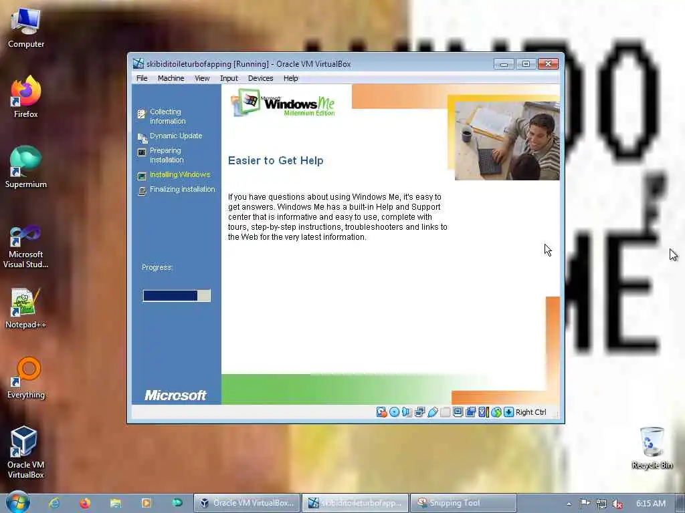This screenshot has height=513, width=685.
Task: Open the Machine menu
Action: pyautogui.click(x=171, y=78)
